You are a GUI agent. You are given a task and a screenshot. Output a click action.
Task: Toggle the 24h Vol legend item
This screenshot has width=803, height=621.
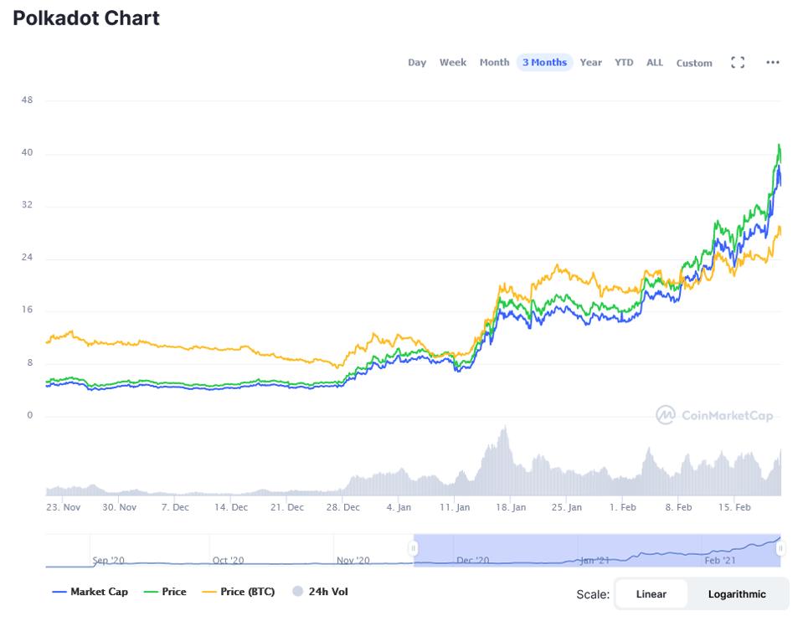pyautogui.click(x=320, y=592)
